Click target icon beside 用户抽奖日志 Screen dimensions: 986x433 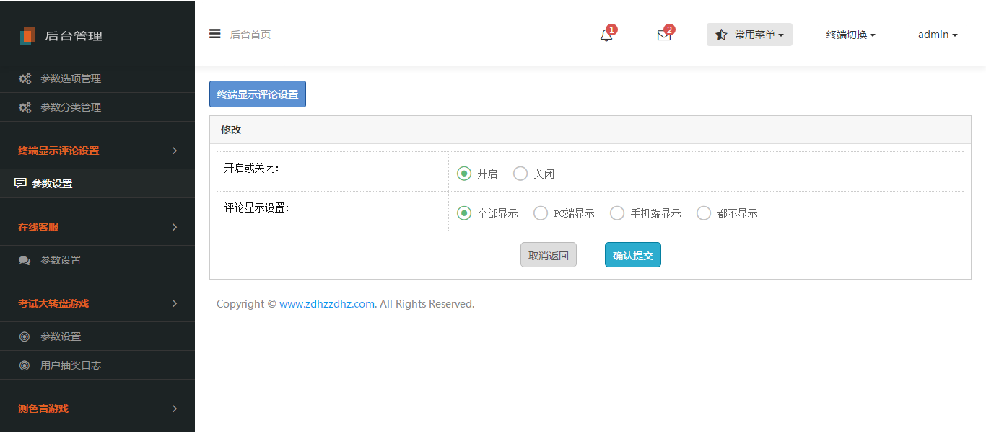(25, 365)
